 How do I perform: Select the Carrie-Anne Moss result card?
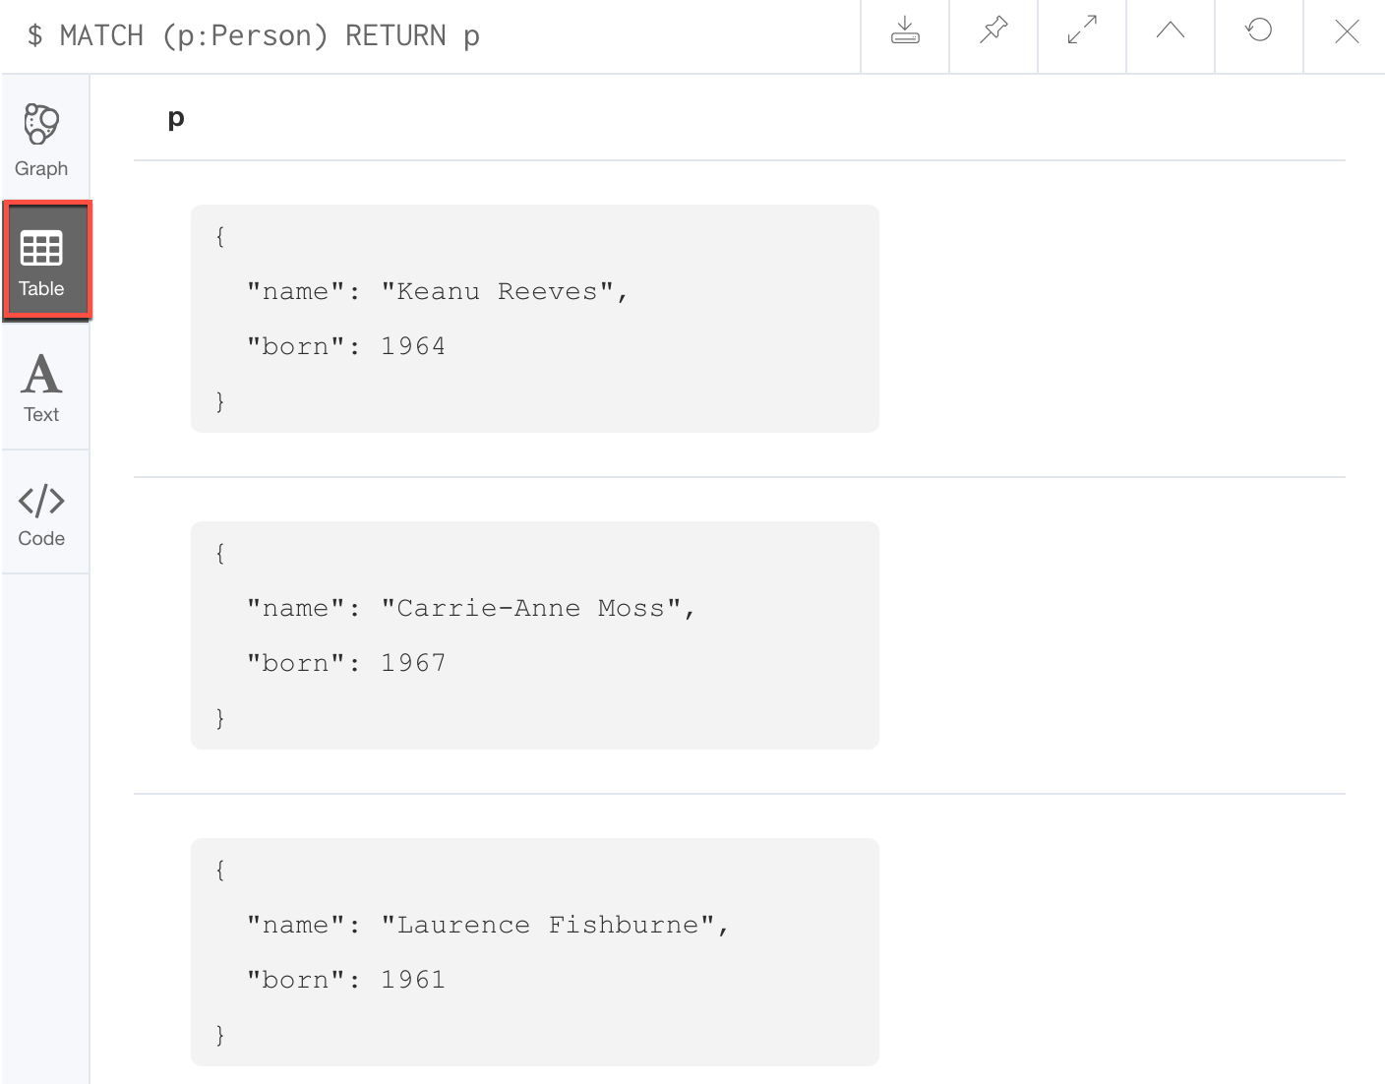[534, 634]
